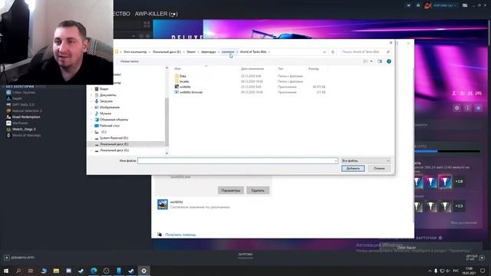Open Загрузки downloads status in Steam
The height and width of the screenshot is (276, 491).
(245, 255)
